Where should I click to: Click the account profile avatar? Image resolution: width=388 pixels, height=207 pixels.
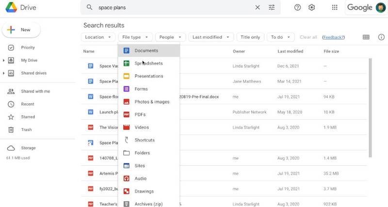click(380, 7)
